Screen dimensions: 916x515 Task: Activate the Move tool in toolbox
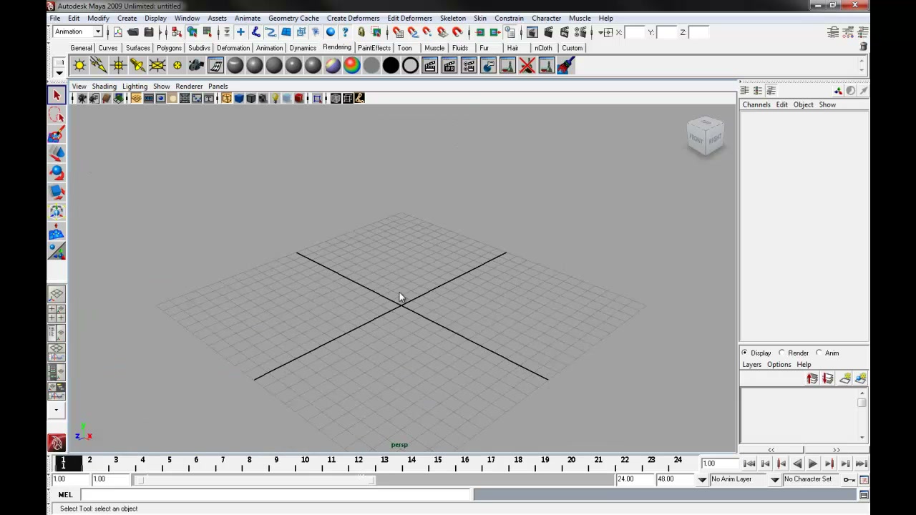pos(57,154)
